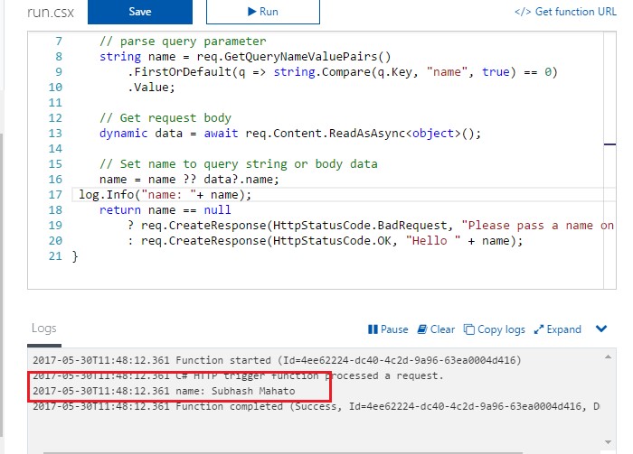Copy logs to clipboard
Viewport: 633px width, 454px height.
click(494, 329)
